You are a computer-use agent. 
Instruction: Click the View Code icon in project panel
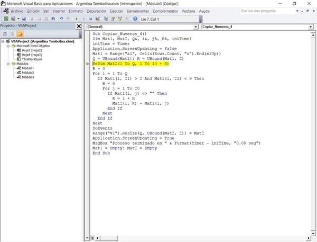click(x=5, y=33)
